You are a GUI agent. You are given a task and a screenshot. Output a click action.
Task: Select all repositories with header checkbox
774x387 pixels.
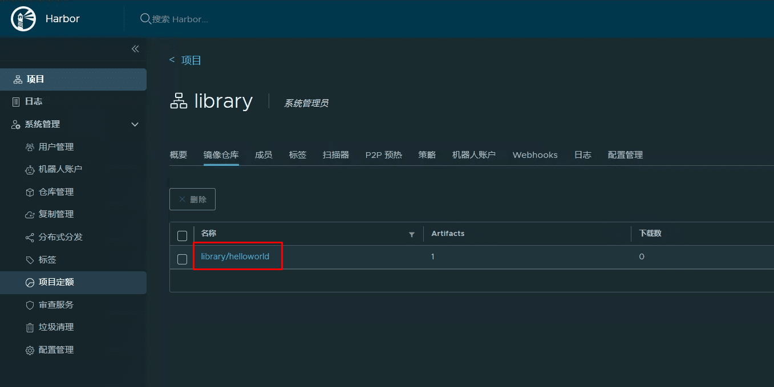pos(182,235)
